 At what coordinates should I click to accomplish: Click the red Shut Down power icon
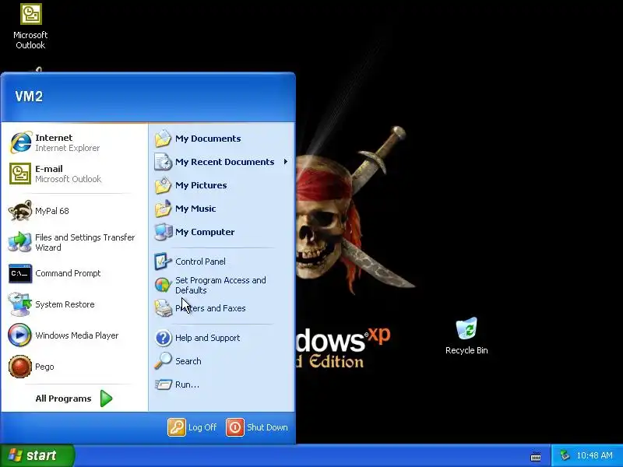[x=235, y=427]
